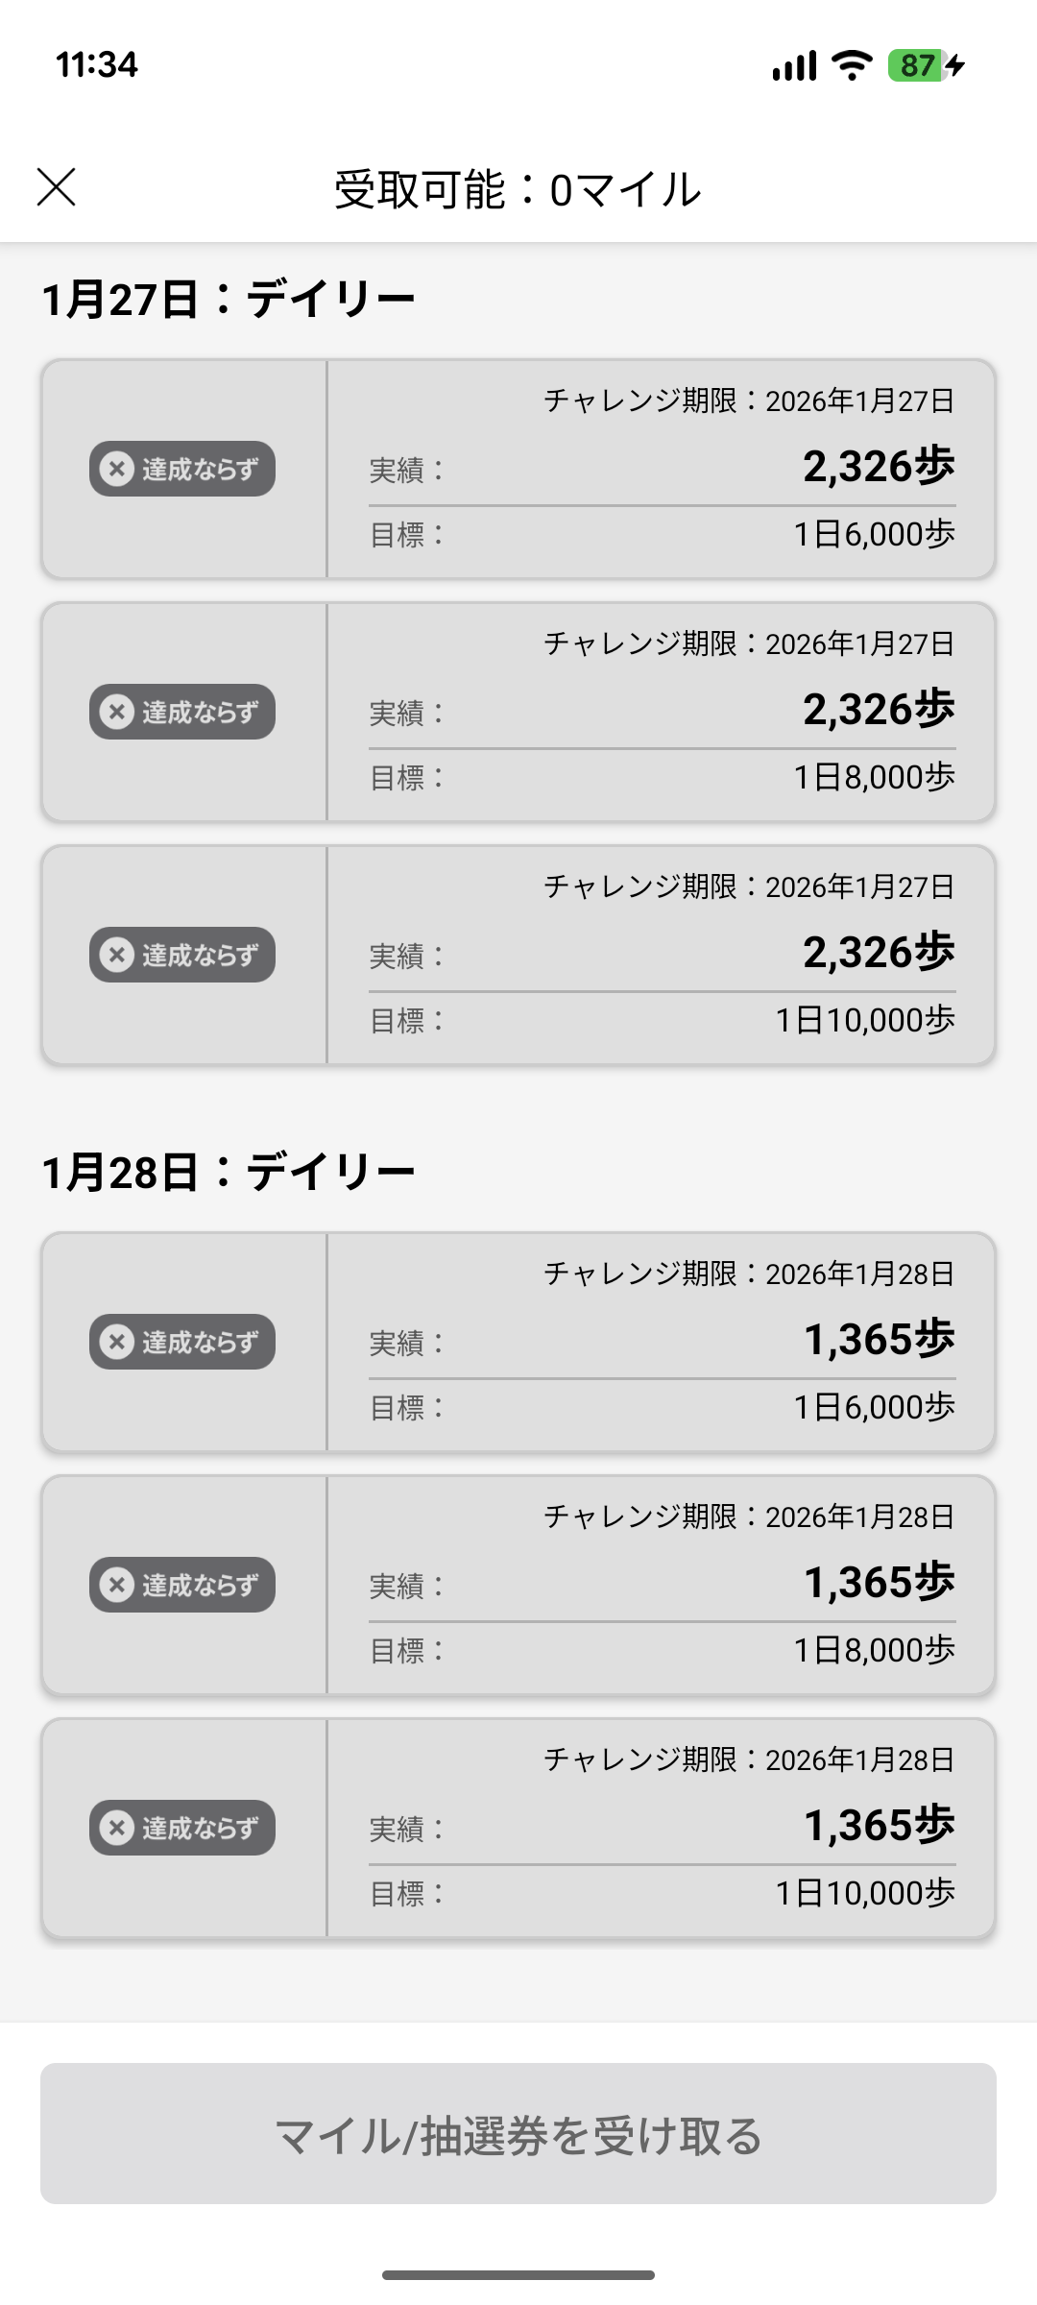The width and height of the screenshot is (1037, 2305).
Task: Tap the 達成ならず badge for Jan 27 6,000-step goal
Action: pos(182,469)
